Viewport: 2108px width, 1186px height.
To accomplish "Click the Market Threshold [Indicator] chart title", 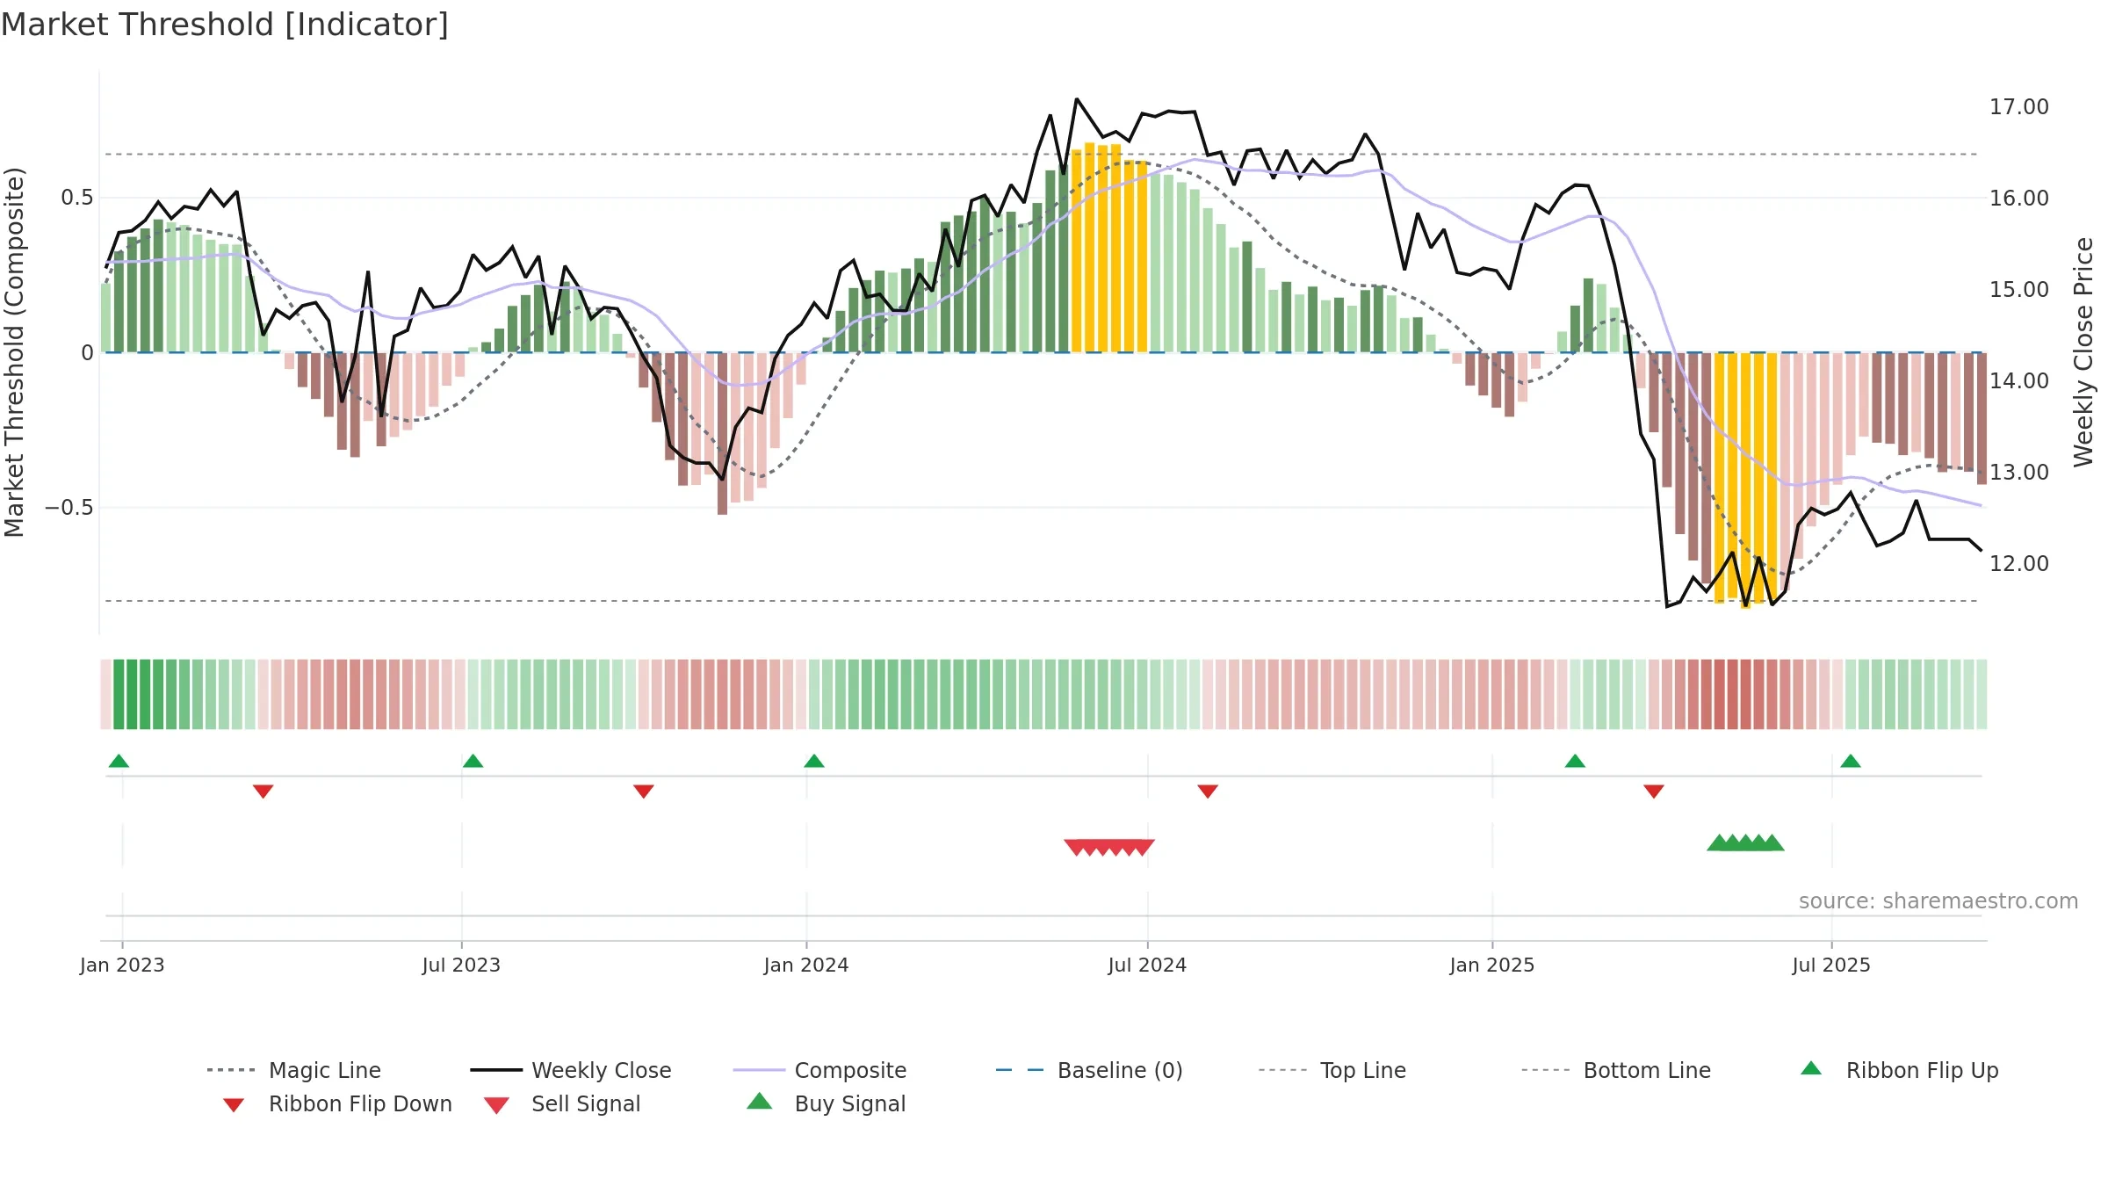I will (x=225, y=25).
